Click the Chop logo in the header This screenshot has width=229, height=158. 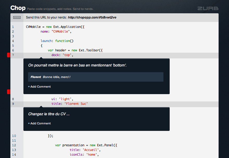click(18, 8)
